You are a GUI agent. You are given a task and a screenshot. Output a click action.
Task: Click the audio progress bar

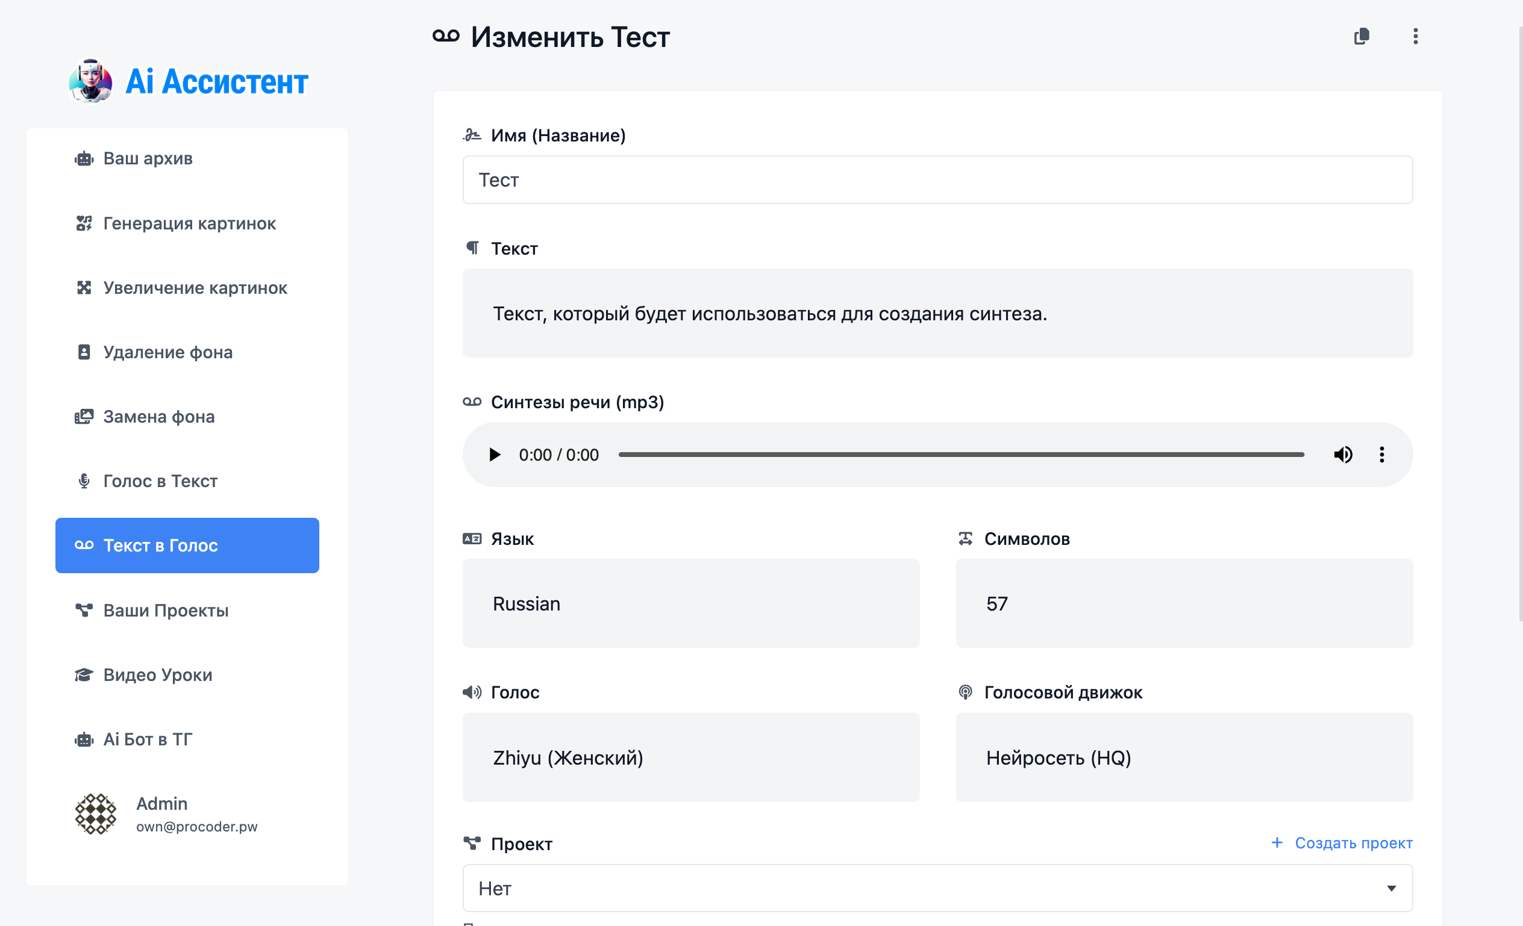coord(960,455)
